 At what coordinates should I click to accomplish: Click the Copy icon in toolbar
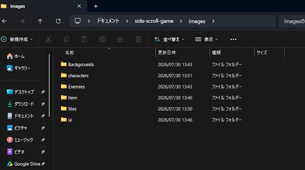pos(67,39)
